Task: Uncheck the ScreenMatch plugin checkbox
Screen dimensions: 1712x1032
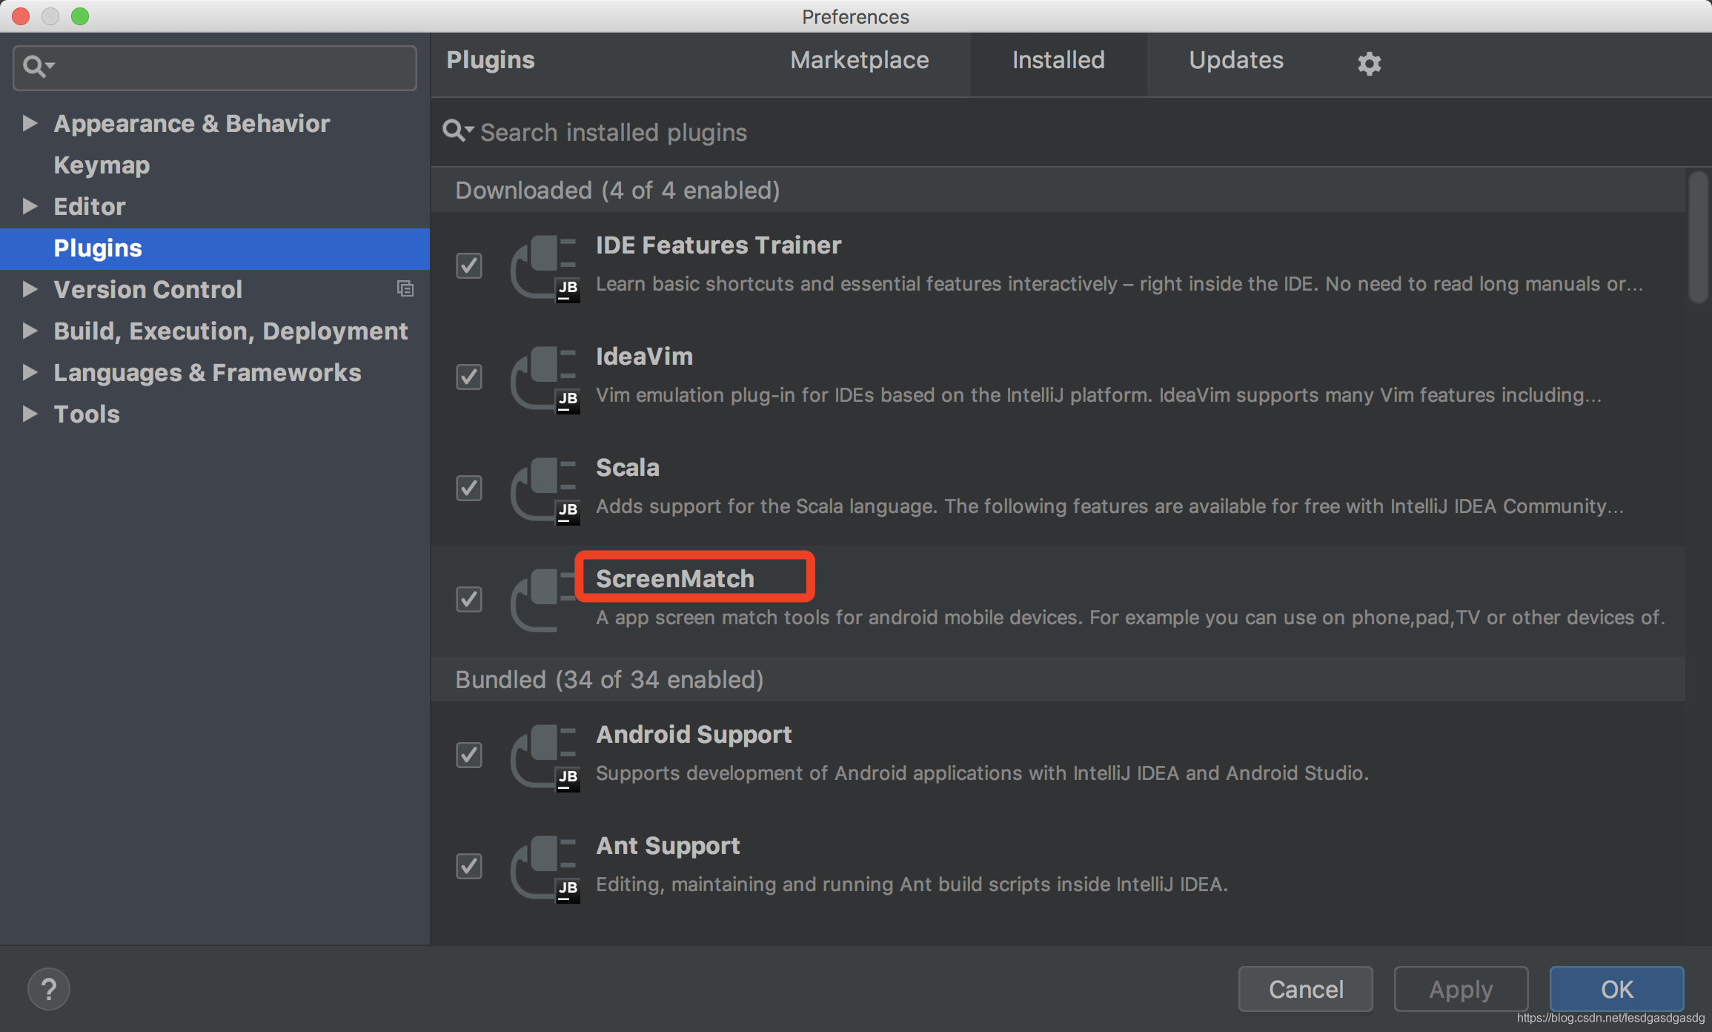Action: [469, 599]
